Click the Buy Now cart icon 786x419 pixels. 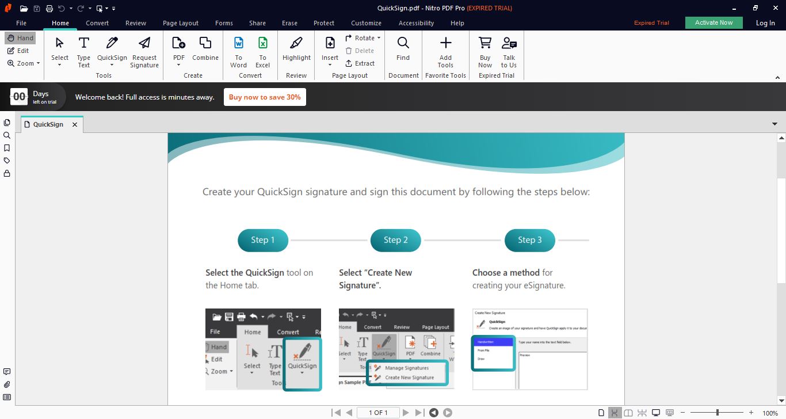485,43
